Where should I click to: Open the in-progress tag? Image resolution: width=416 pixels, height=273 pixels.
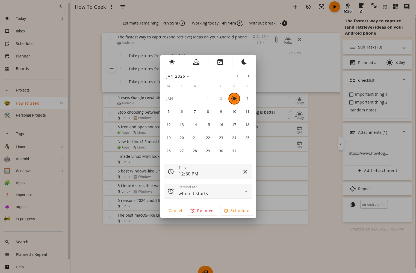click(34, 219)
